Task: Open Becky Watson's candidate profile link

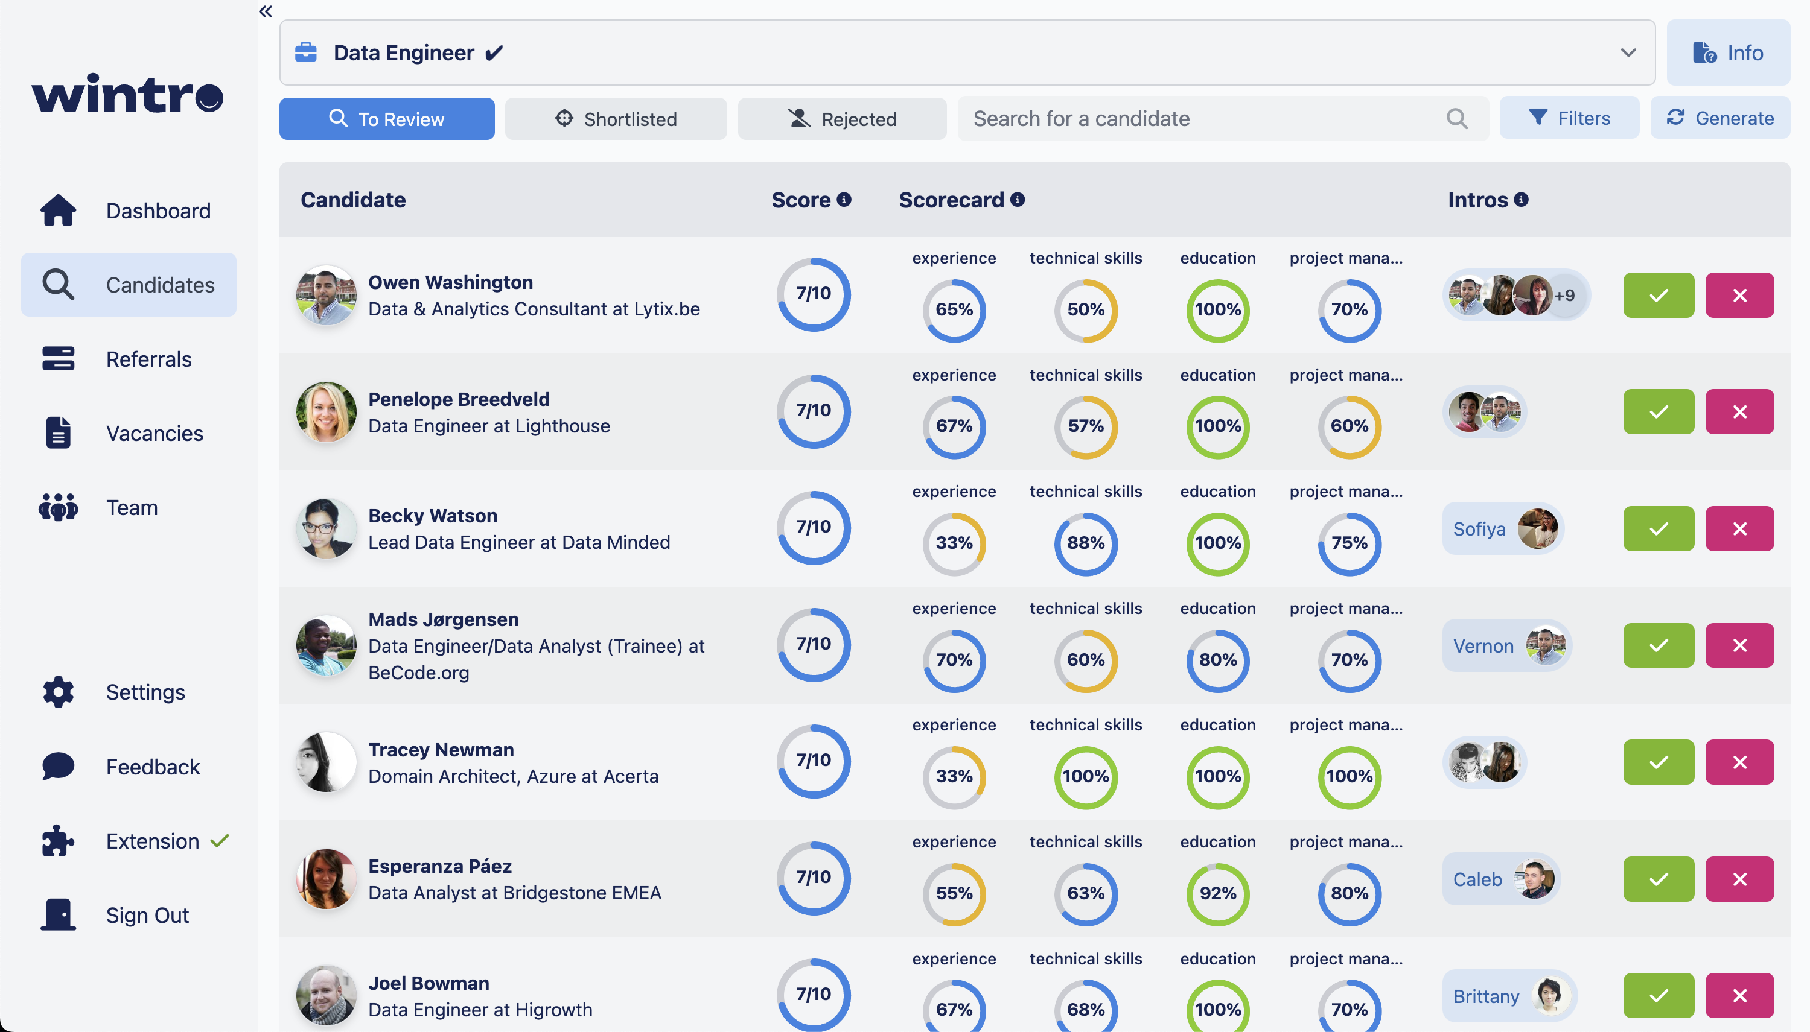Action: pyautogui.click(x=433, y=515)
